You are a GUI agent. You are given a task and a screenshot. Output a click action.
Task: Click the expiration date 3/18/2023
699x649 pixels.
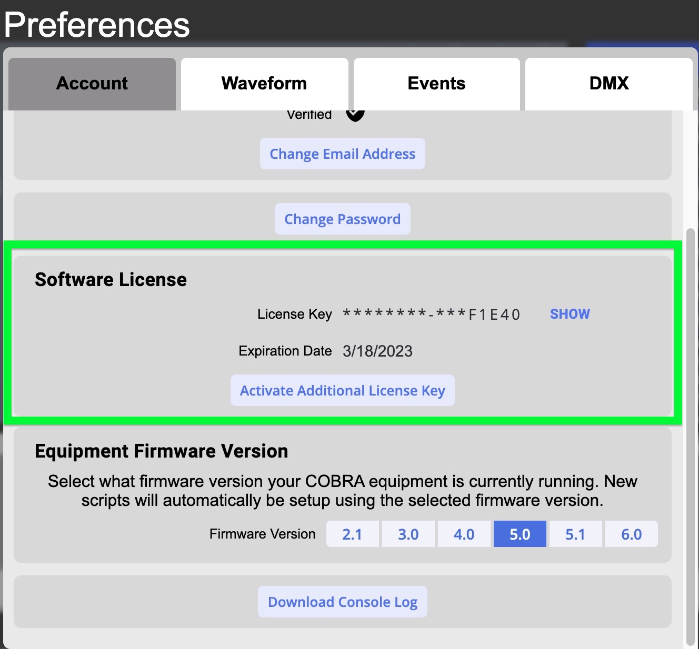tap(377, 351)
